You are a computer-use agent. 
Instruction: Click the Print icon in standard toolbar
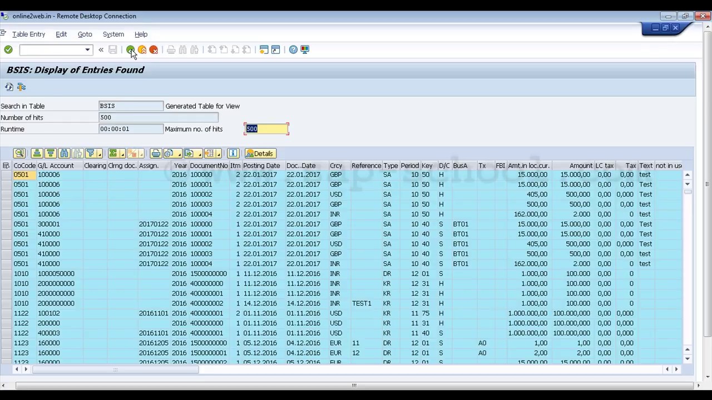point(171,50)
